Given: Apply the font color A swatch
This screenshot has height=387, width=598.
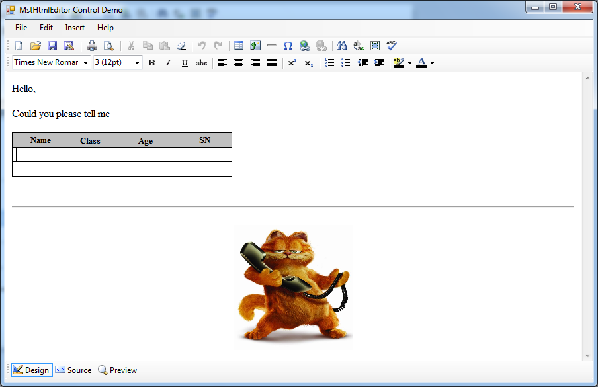Looking at the screenshot, I should 421,63.
